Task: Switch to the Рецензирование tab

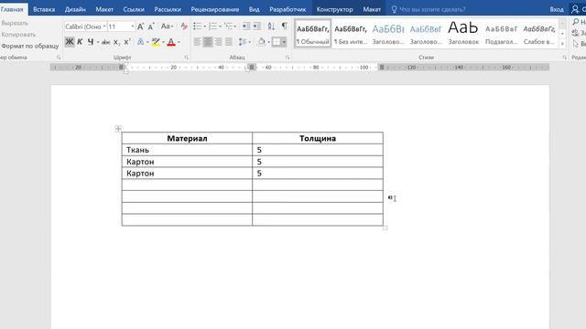Action: 215,9
